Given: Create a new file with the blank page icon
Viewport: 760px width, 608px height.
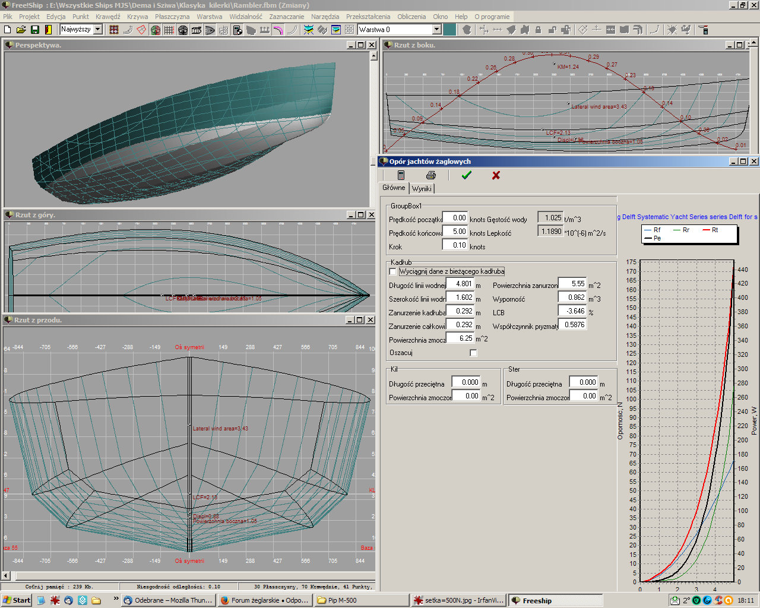Looking at the screenshot, I should click(x=8, y=30).
